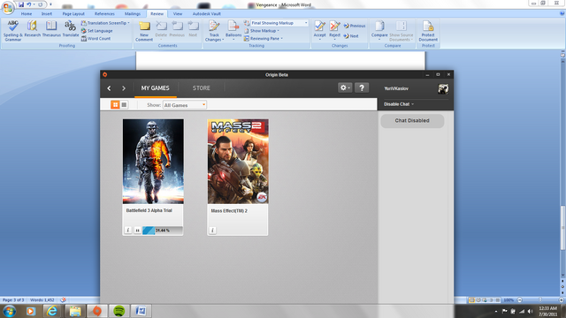566x318 pixels.
Task: Switch to the View ribbon tab
Action: pyautogui.click(x=178, y=14)
